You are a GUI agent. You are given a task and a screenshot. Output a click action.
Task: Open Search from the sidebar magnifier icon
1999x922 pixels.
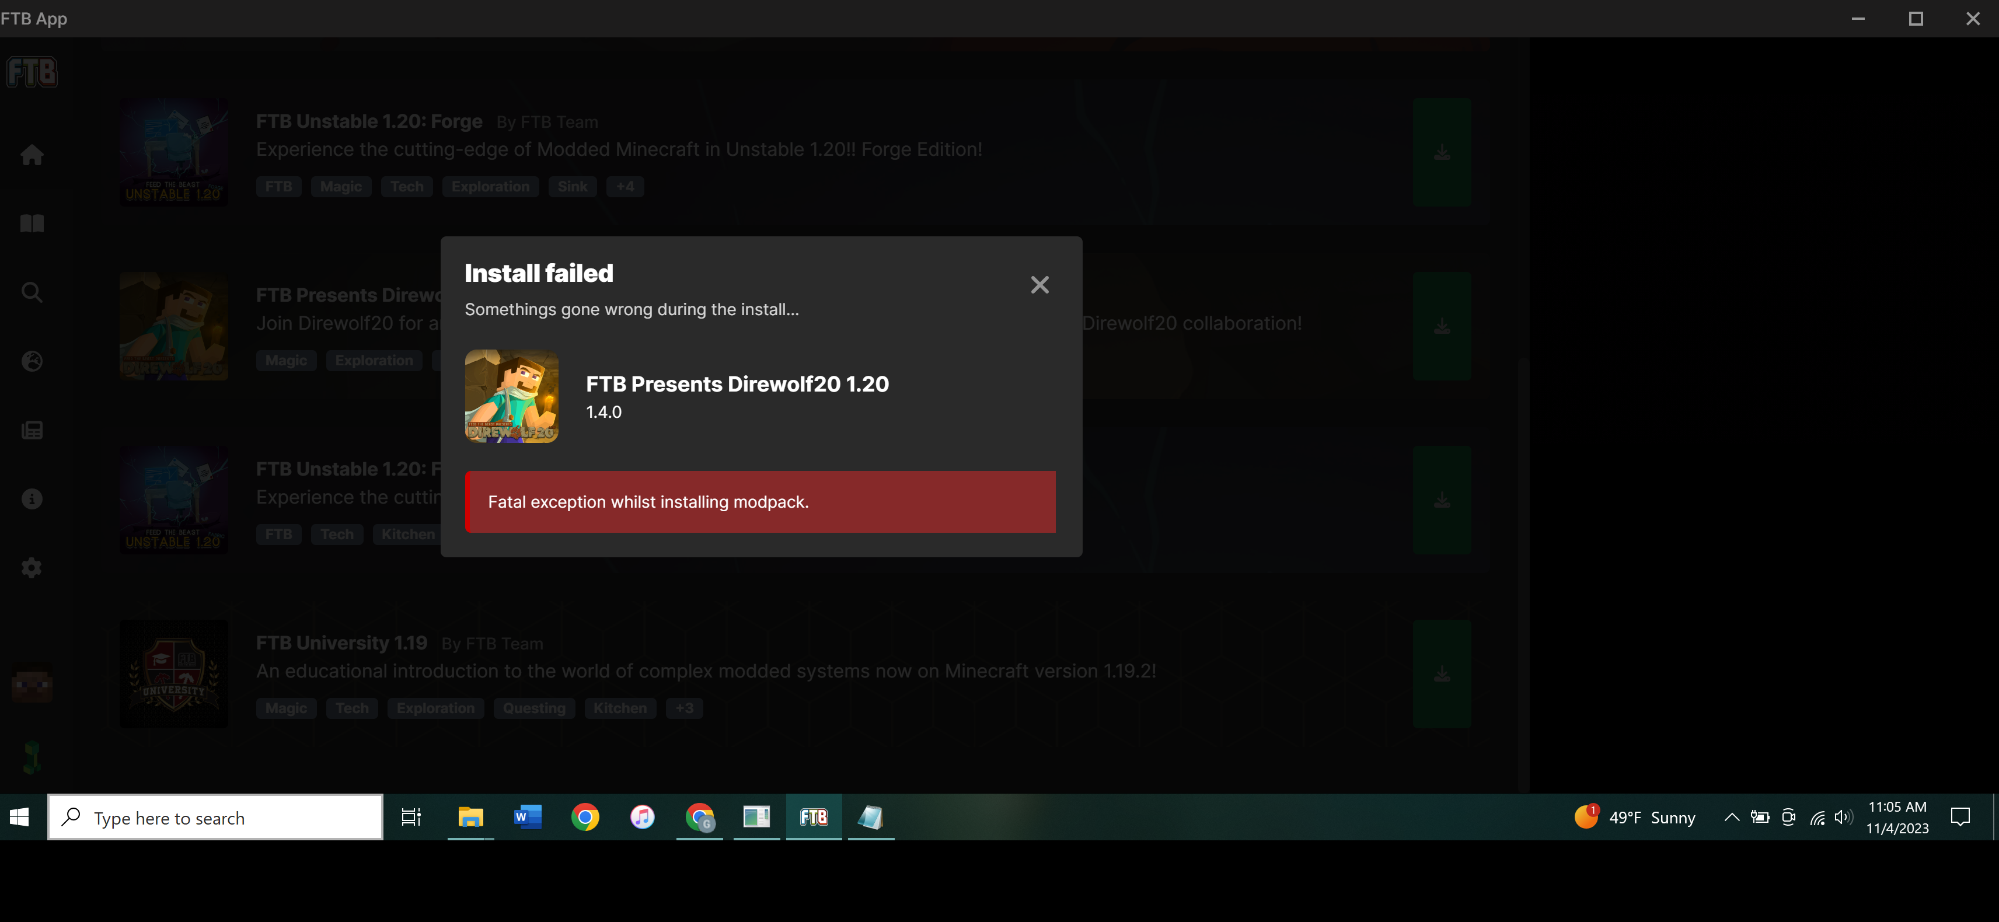click(x=32, y=292)
